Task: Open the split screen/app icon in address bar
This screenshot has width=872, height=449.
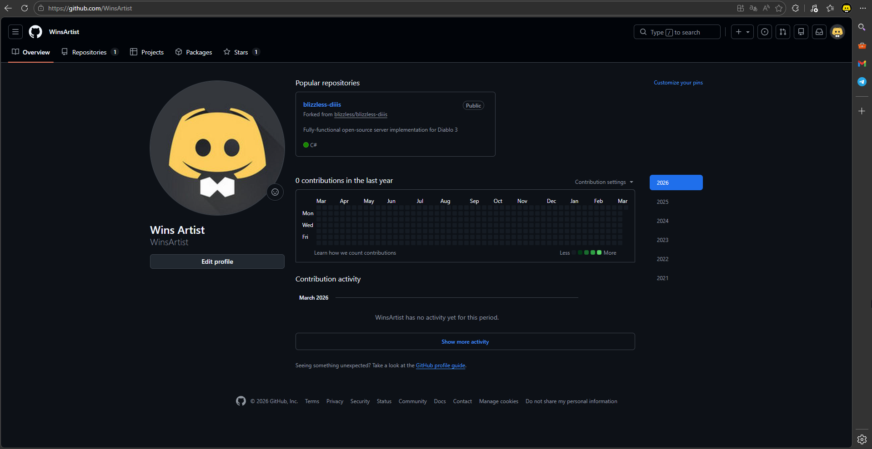Action: pyautogui.click(x=741, y=8)
